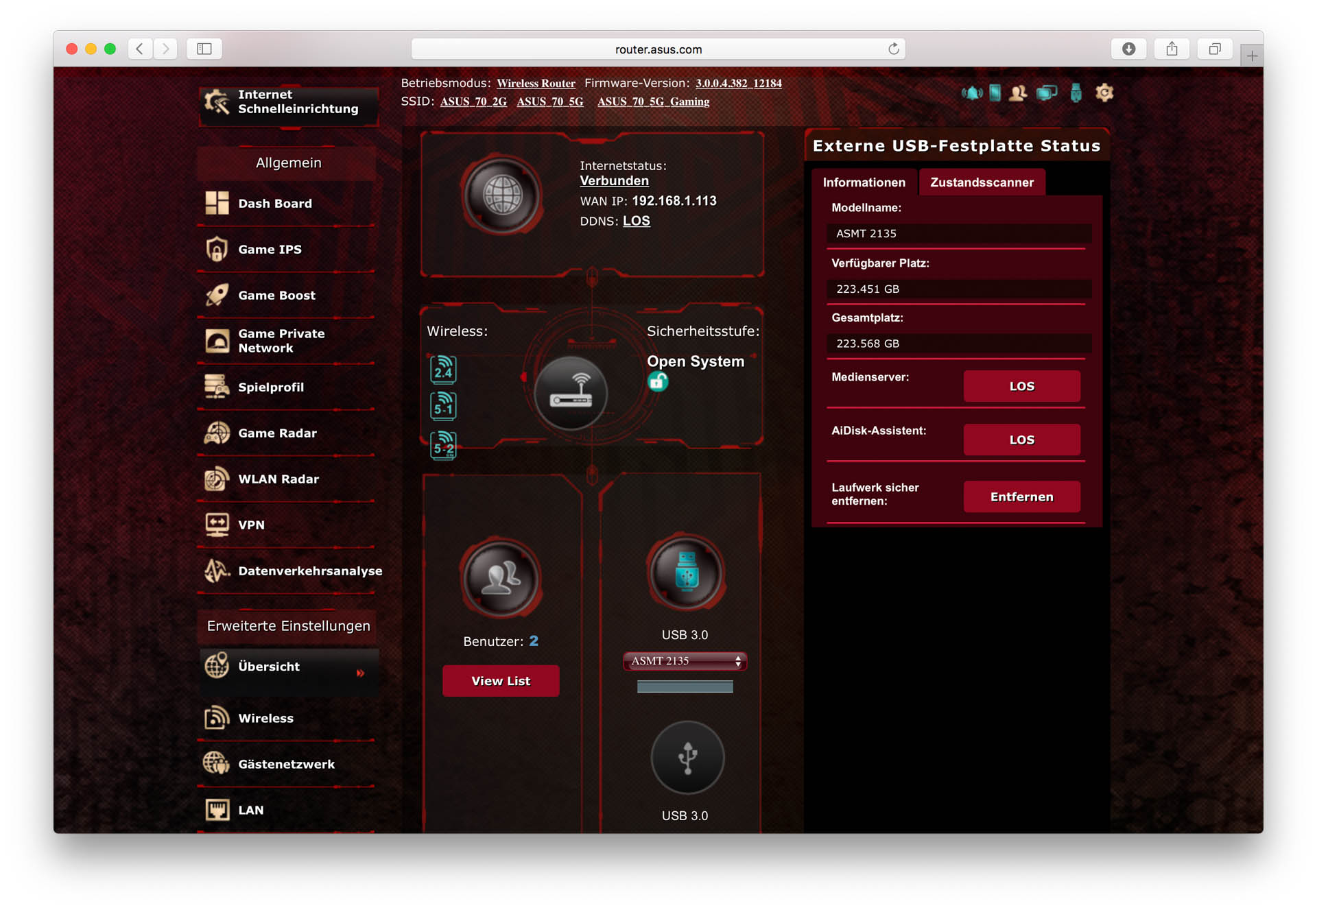
Task: Click the router.asus.com address field
Action: tap(658, 49)
